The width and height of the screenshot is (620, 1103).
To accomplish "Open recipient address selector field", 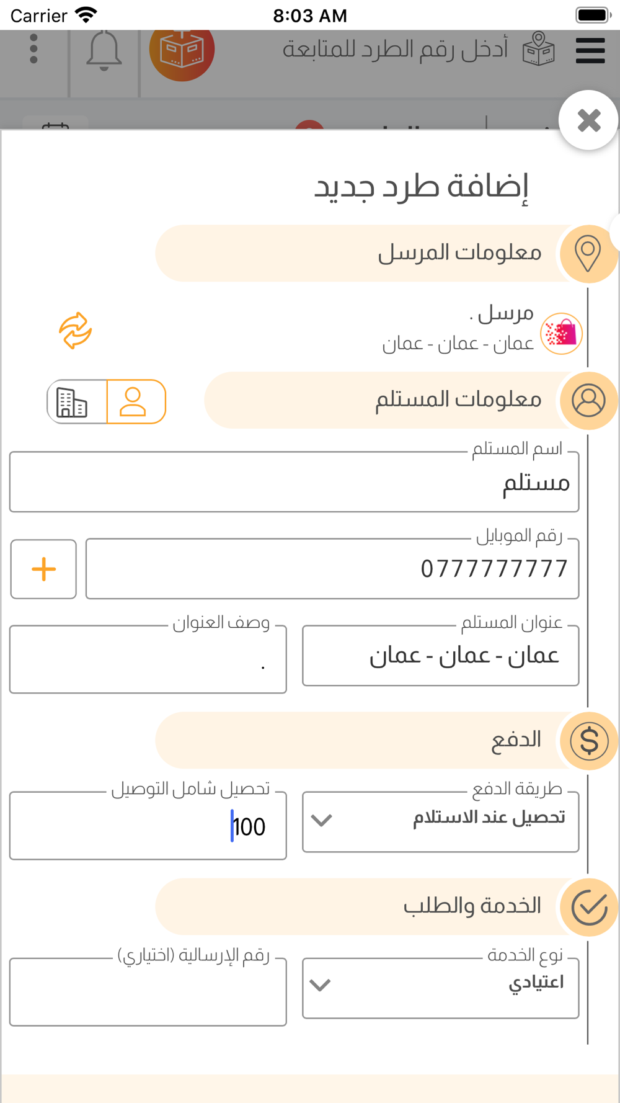I will pyautogui.click(x=440, y=656).
